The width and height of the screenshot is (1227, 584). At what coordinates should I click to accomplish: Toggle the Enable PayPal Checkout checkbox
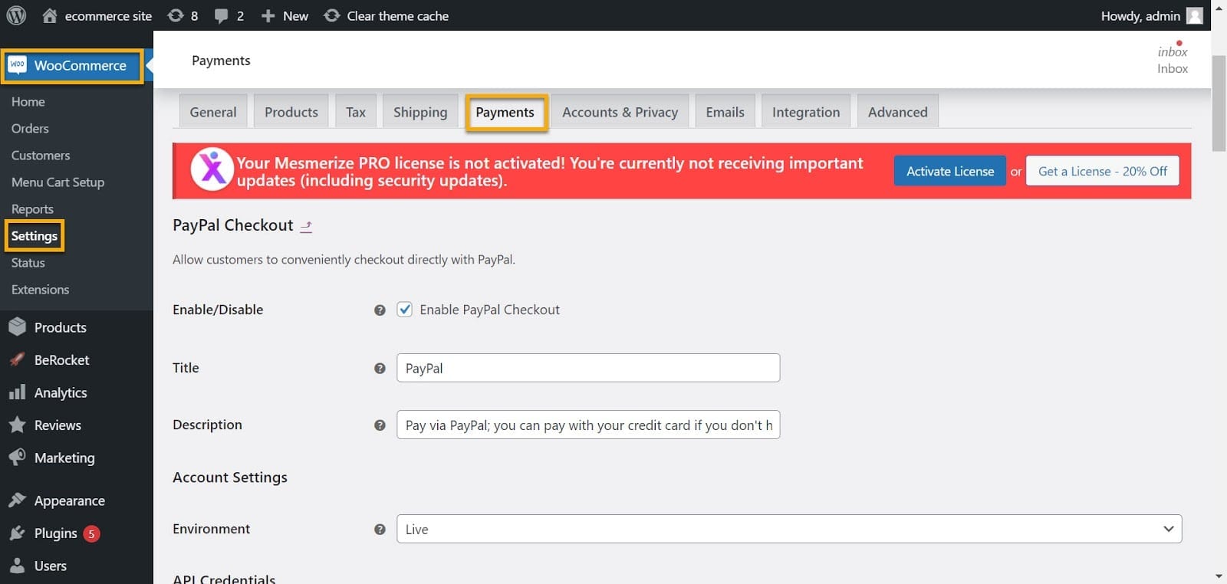(x=404, y=310)
